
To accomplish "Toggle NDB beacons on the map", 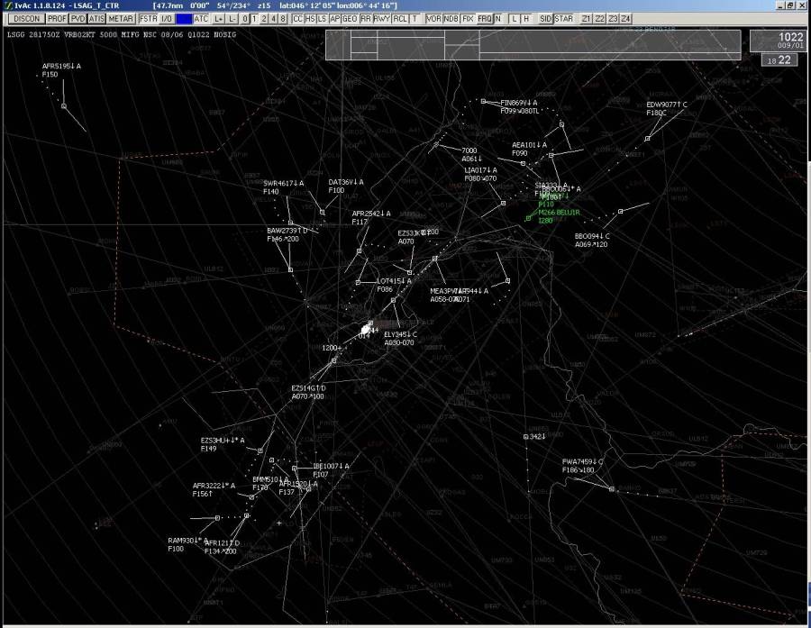I will coord(451,18).
